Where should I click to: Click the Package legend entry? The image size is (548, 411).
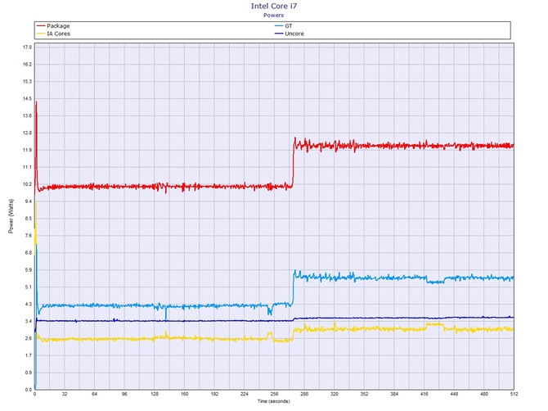coord(53,26)
